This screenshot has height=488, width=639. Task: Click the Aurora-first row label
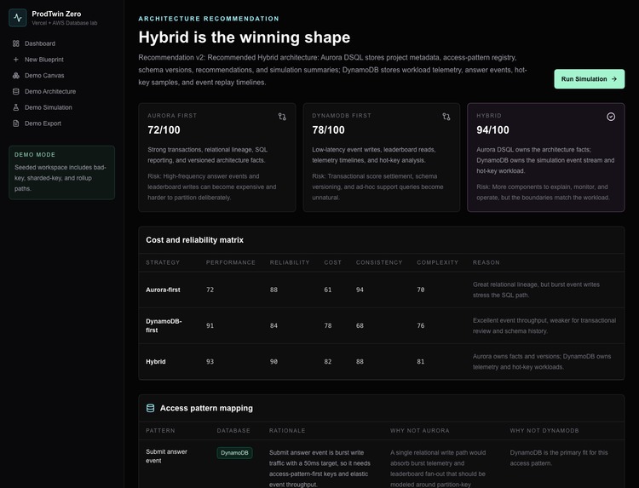point(163,290)
